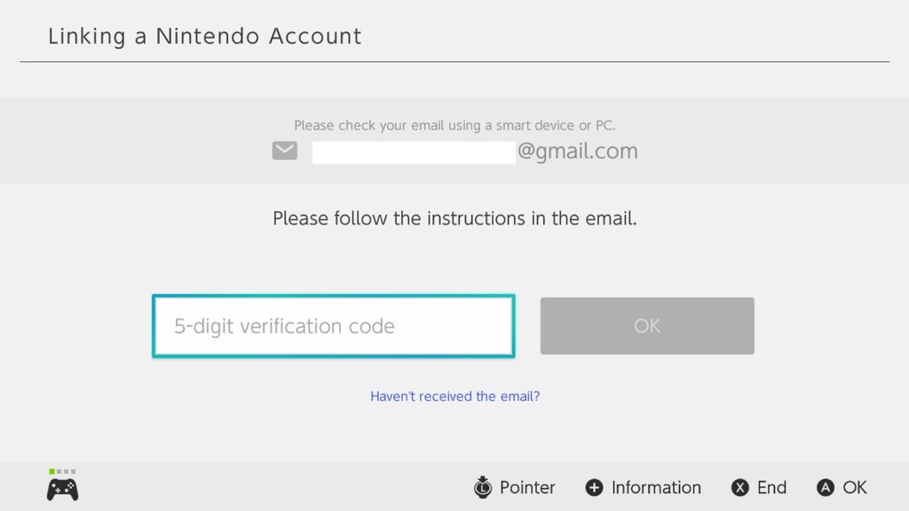Click the Pointer label in the bottom bar
The image size is (909, 511).
(527, 487)
